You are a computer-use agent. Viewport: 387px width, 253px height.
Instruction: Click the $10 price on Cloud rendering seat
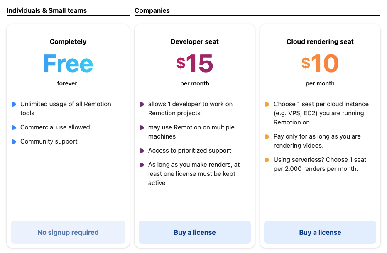[320, 63]
